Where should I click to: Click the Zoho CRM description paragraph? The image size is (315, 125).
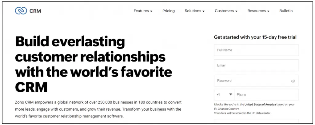point(98,109)
